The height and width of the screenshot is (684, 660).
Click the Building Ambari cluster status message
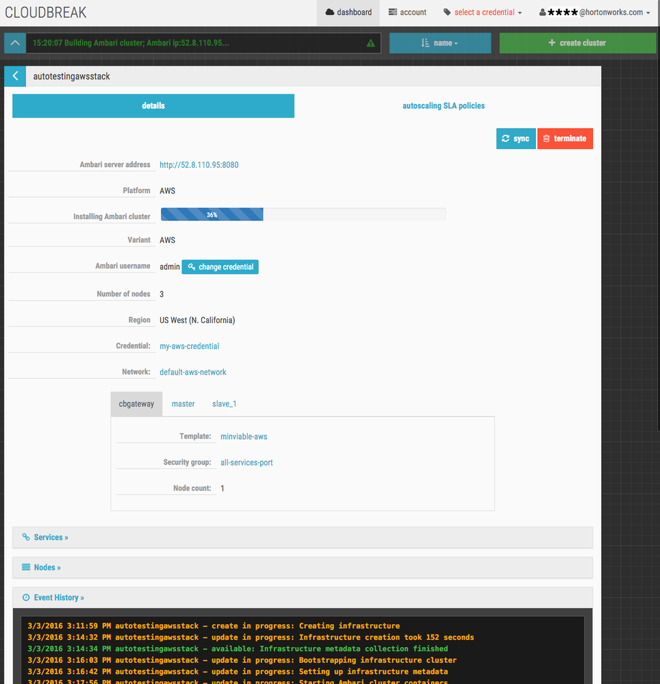tap(131, 42)
